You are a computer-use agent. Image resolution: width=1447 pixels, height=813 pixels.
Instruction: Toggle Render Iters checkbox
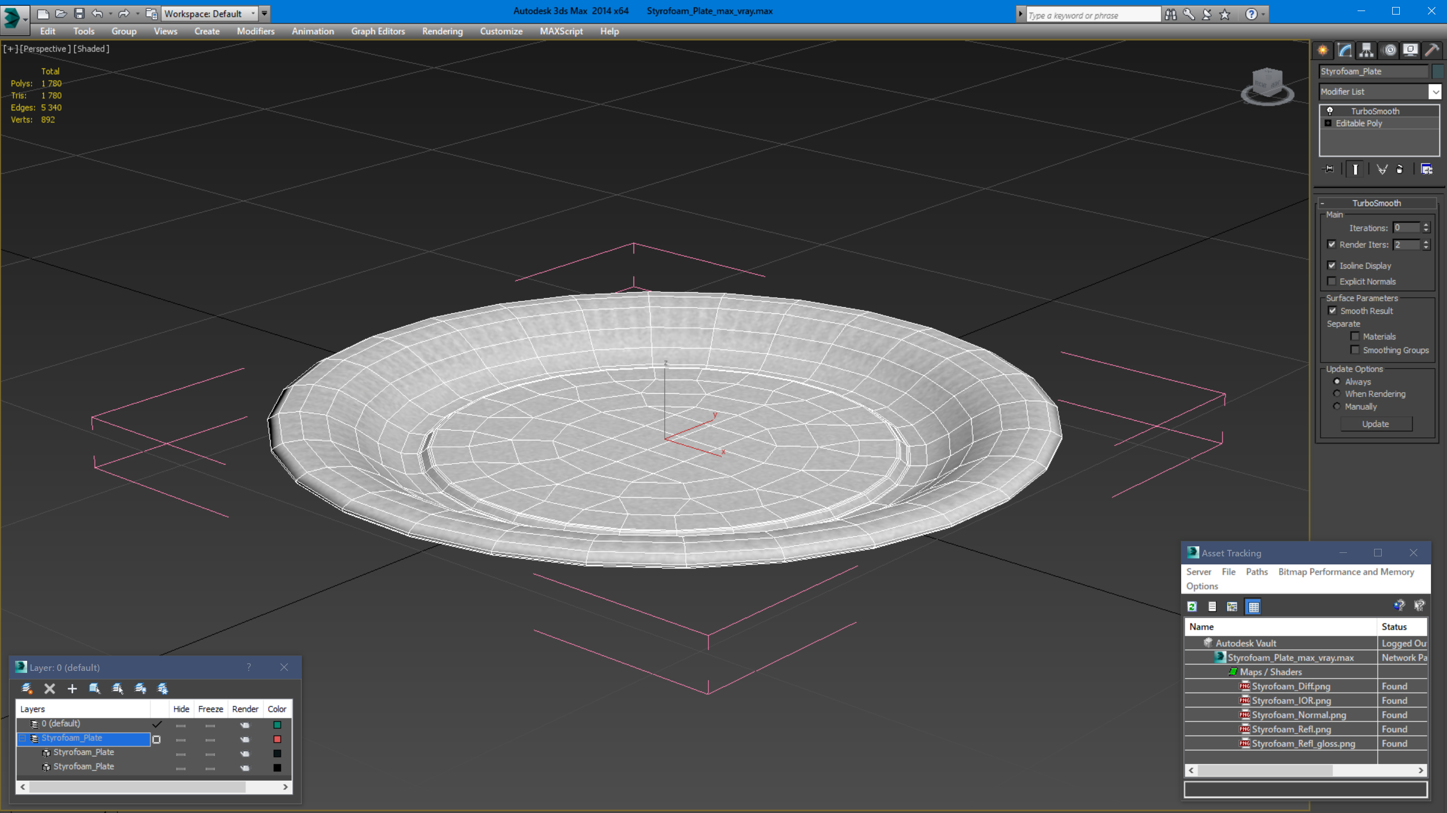1331,244
